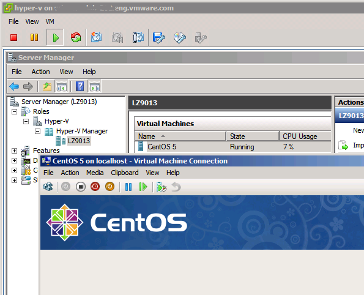This screenshot has height=295, width=364.
Task: Collapse the Roles tree node
Action: [15, 112]
